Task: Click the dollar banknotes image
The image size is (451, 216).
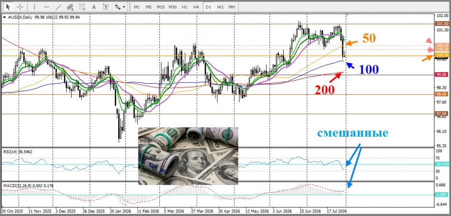Action: [x=188, y=155]
